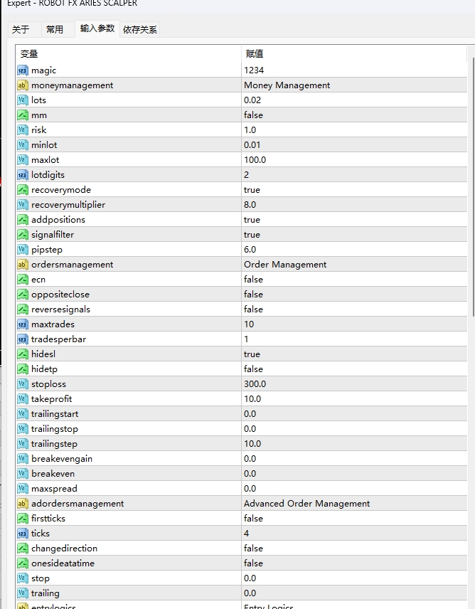Click the string icon beside ordersmanagement

coord(22,265)
